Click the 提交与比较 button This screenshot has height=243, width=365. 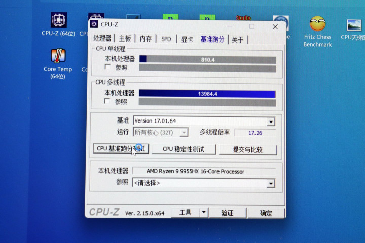[x=248, y=149]
